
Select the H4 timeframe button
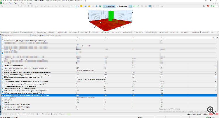56,6
